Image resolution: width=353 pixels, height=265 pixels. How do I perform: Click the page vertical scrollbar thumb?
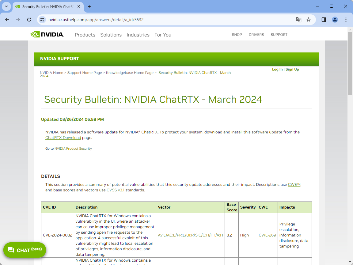pyautogui.click(x=350, y=63)
